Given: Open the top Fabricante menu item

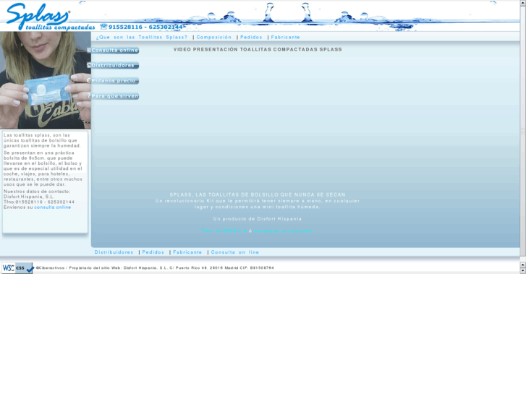Looking at the screenshot, I should click(286, 37).
